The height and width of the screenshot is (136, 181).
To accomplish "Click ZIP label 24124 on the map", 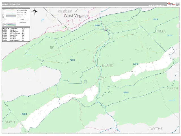I will click(155, 20).
